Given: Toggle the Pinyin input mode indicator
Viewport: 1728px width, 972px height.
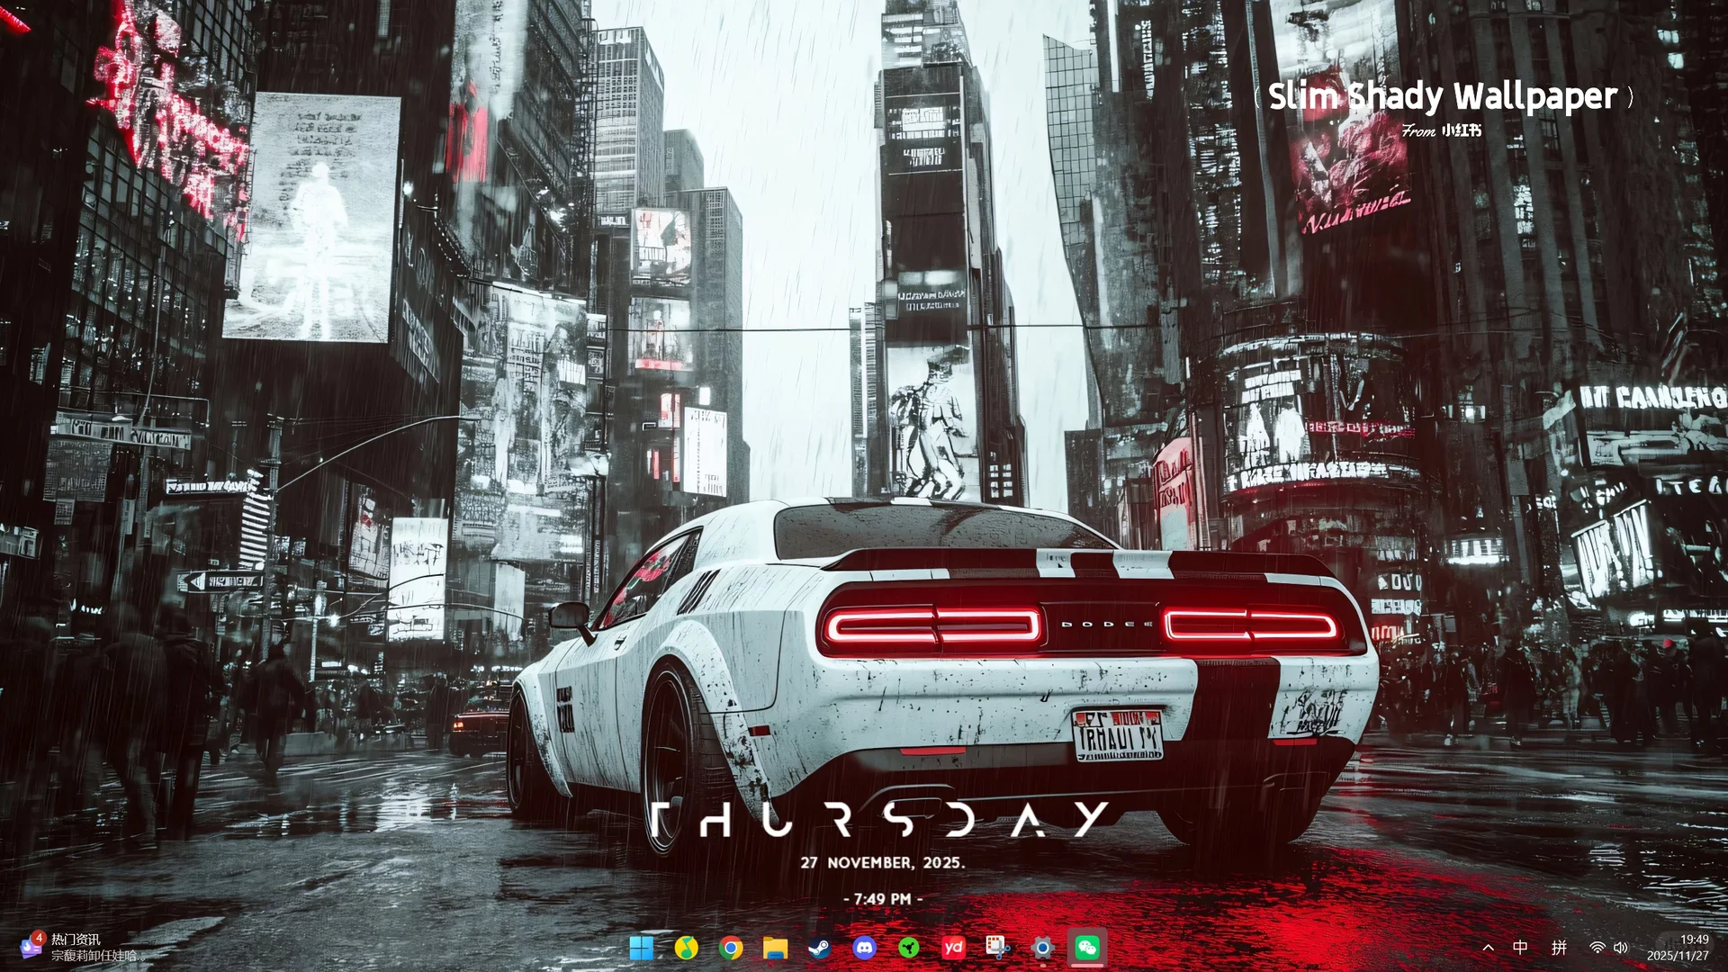Looking at the screenshot, I should click(x=1559, y=948).
